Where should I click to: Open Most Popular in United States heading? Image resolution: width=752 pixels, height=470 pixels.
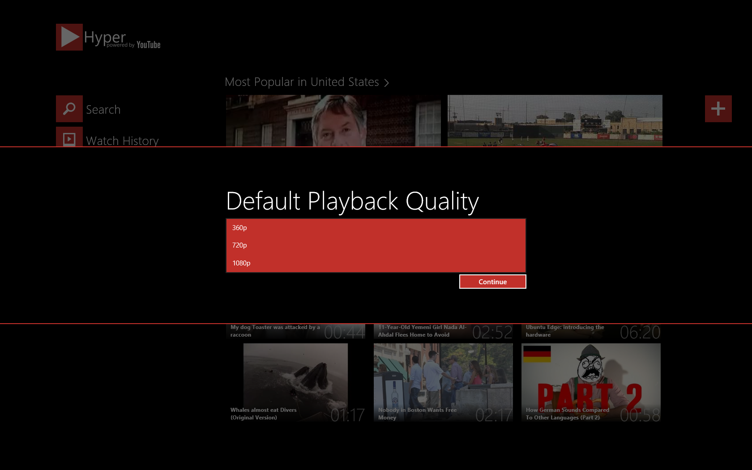[302, 82]
